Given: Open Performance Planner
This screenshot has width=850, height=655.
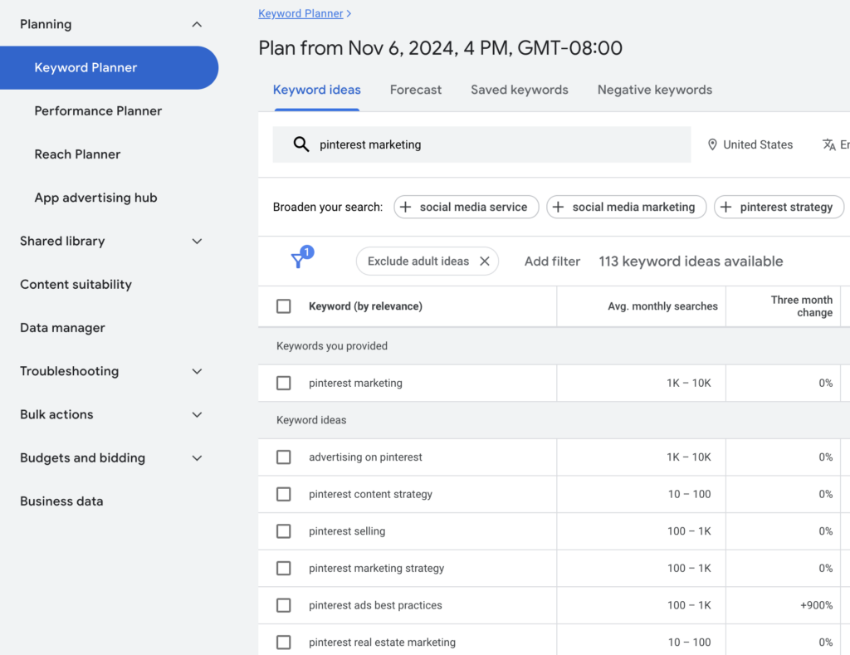Looking at the screenshot, I should click(98, 111).
